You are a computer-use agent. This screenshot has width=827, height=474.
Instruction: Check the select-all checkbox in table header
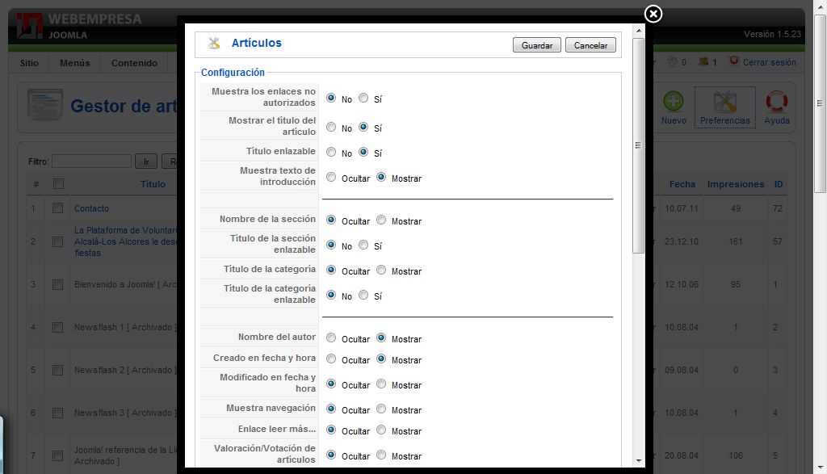pos(58,183)
